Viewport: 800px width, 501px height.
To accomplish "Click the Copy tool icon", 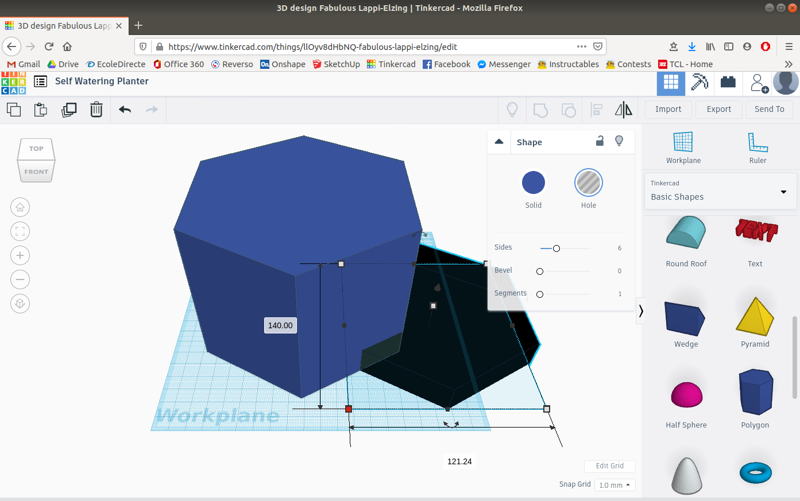I will pos(14,109).
